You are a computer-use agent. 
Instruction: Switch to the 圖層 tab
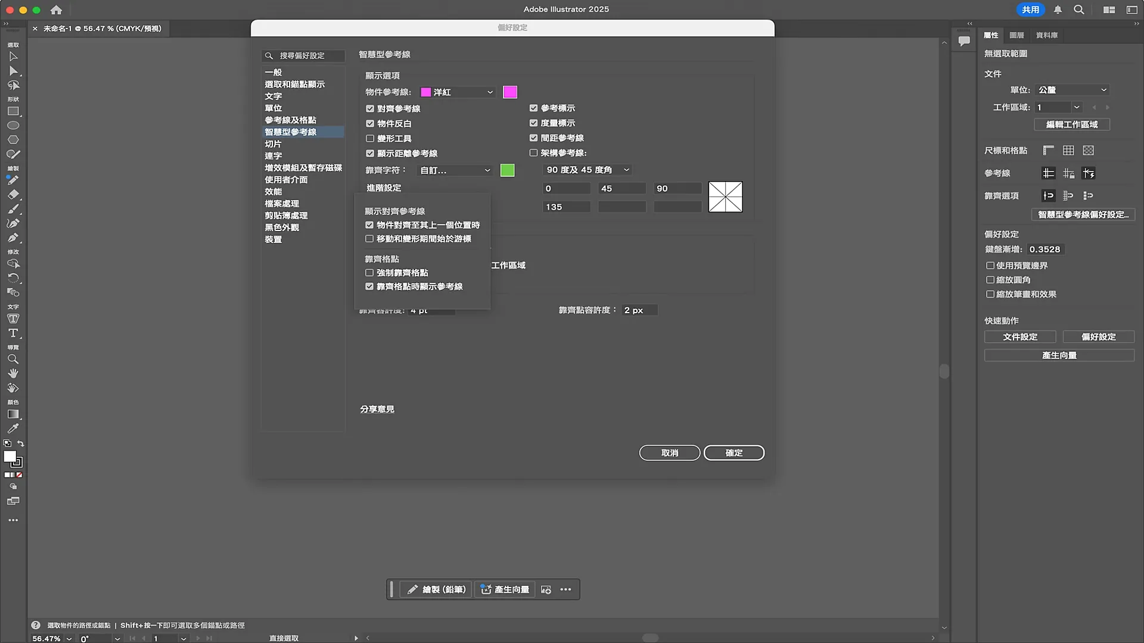[1016, 35]
